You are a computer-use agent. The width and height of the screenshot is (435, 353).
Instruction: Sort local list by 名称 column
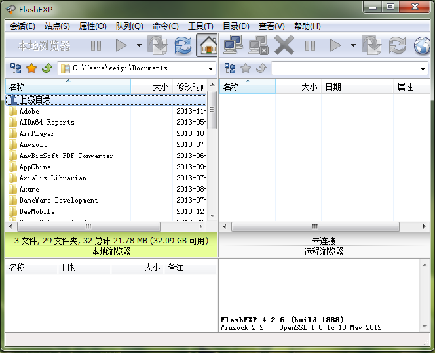click(68, 87)
